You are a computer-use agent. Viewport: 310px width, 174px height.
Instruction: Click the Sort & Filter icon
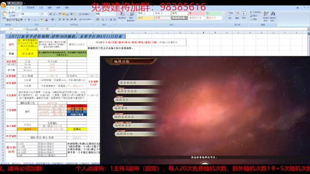tap(266, 14)
